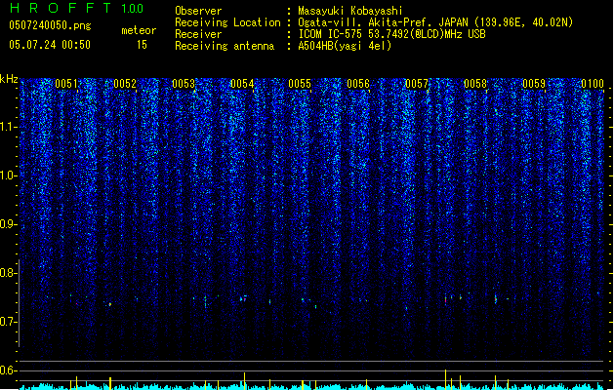Click the HROFFT 1.0.0 title text
This screenshot has height=390, width=614.
point(77,8)
